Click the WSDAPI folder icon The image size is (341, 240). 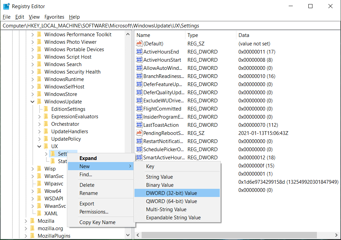click(39, 199)
